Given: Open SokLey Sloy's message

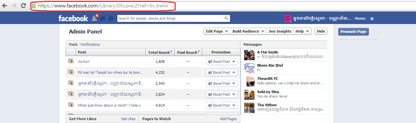Looking at the screenshot, I should pos(284,95).
